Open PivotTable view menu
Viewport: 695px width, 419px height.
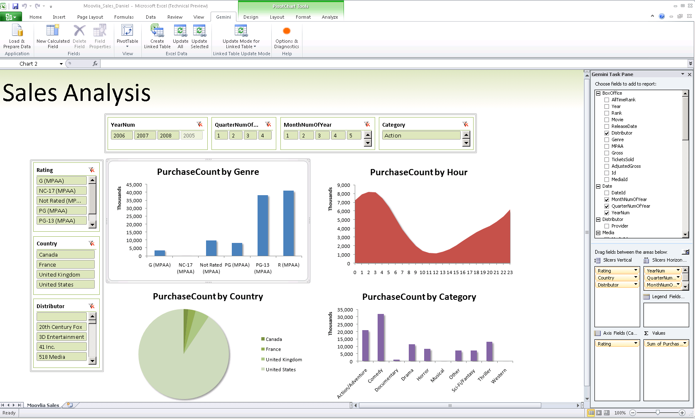127,37
